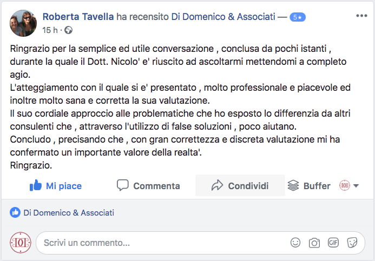Click the globe privacy icon
Image resolution: width=375 pixels, height=261 pixels.
[x=68, y=30]
